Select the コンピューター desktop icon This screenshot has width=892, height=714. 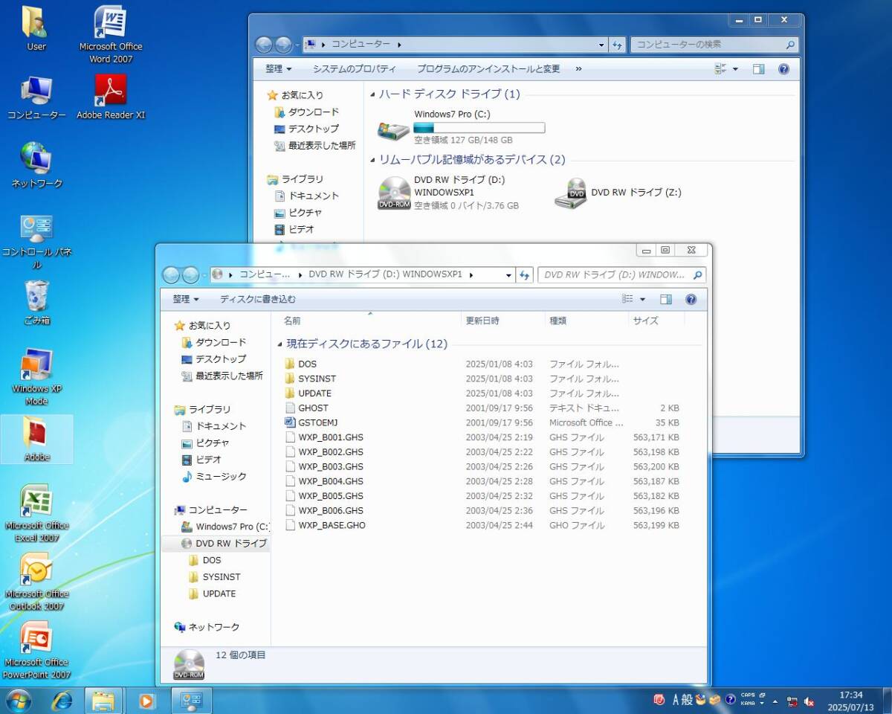[x=36, y=97]
